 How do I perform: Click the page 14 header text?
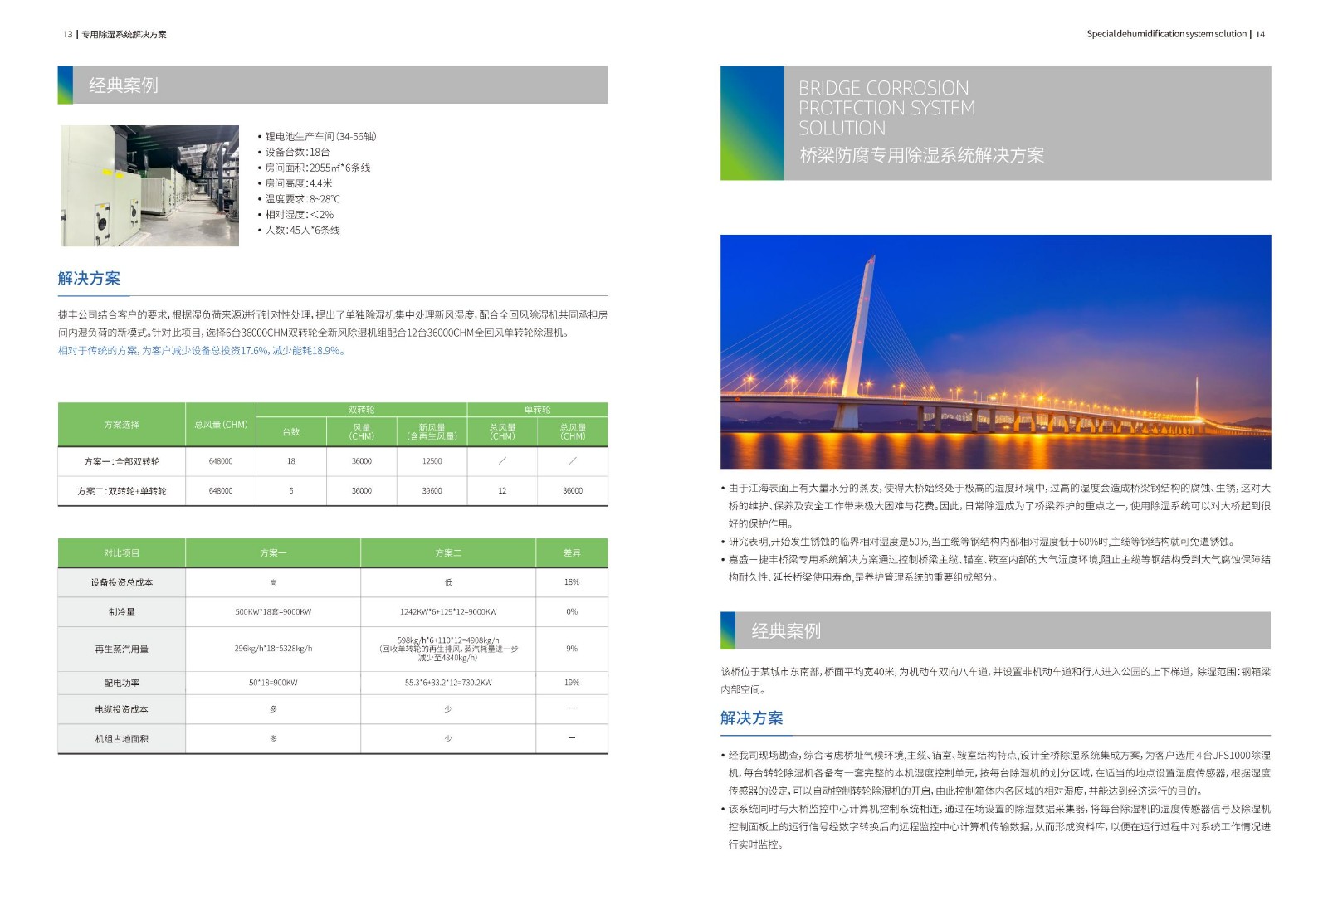pos(1174,34)
